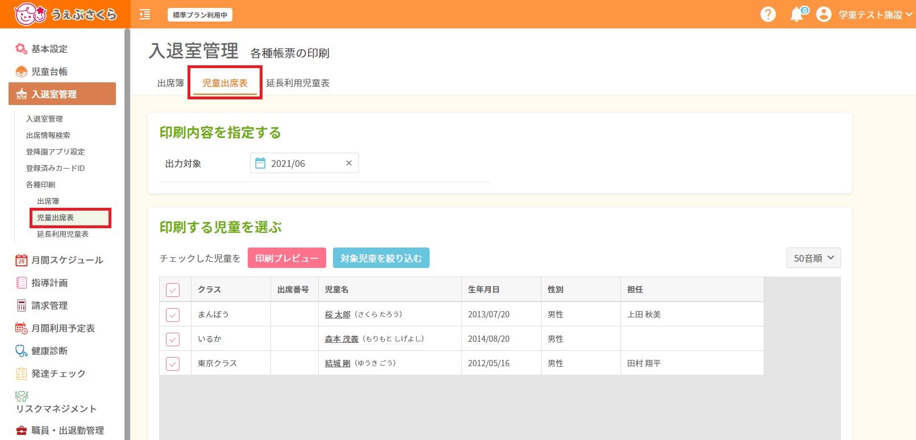Viewport: 916px width, 440px height.
Task: Open 児童台帳 child icon in sidebar
Action: click(21, 72)
